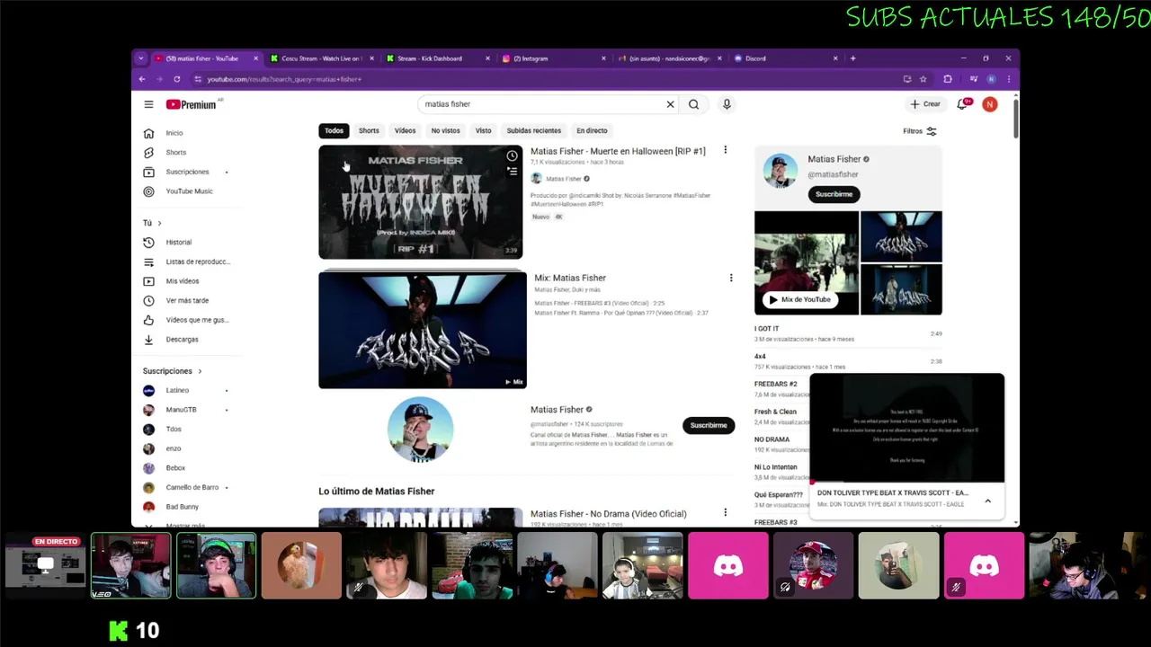The width and height of the screenshot is (1151, 647).
Task: Clear the search box with the X icon
Action: (x=670, y=104)
